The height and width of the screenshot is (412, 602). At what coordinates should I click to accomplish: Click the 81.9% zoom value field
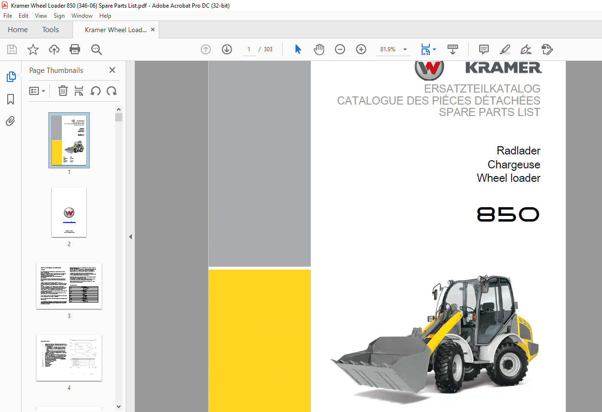point(388,49)
